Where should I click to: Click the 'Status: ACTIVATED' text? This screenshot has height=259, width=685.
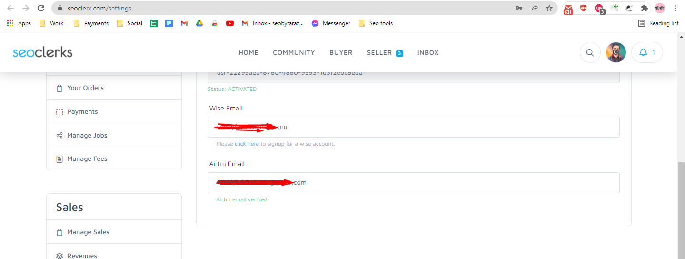pyautogui.click(x=232, y=89)
